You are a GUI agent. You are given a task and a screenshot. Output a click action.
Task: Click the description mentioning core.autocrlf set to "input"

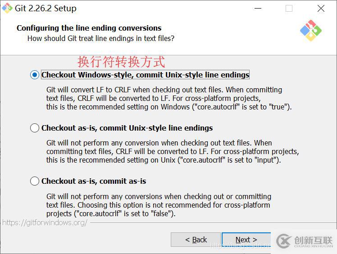coord(173,151)
